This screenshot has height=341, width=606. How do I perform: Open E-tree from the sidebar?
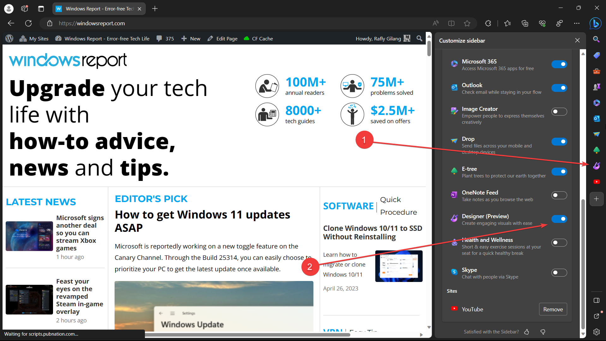[597, 150]
